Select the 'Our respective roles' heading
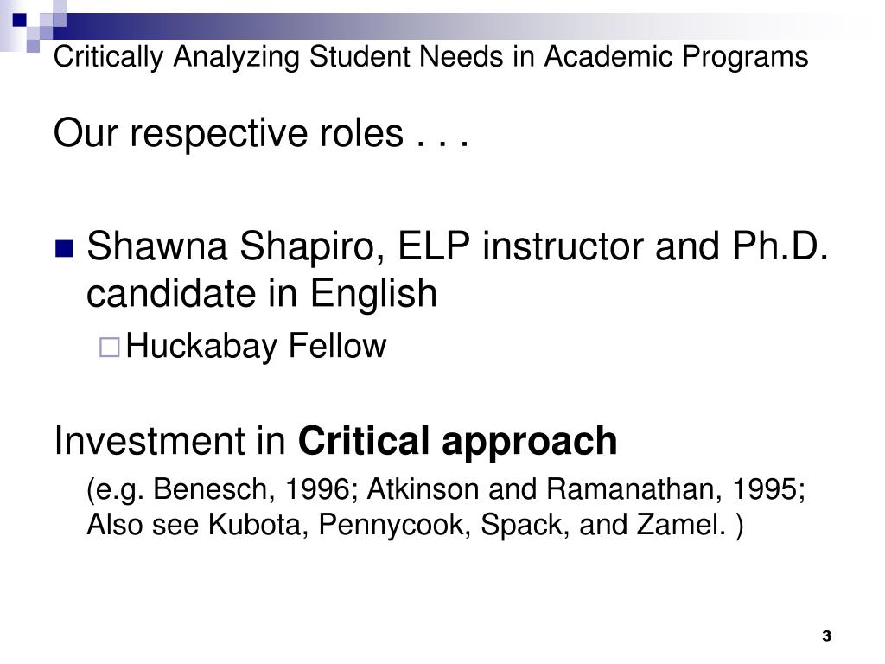This screenshot has width=885, height=664. pyautogui.click(x=261, y=134)
